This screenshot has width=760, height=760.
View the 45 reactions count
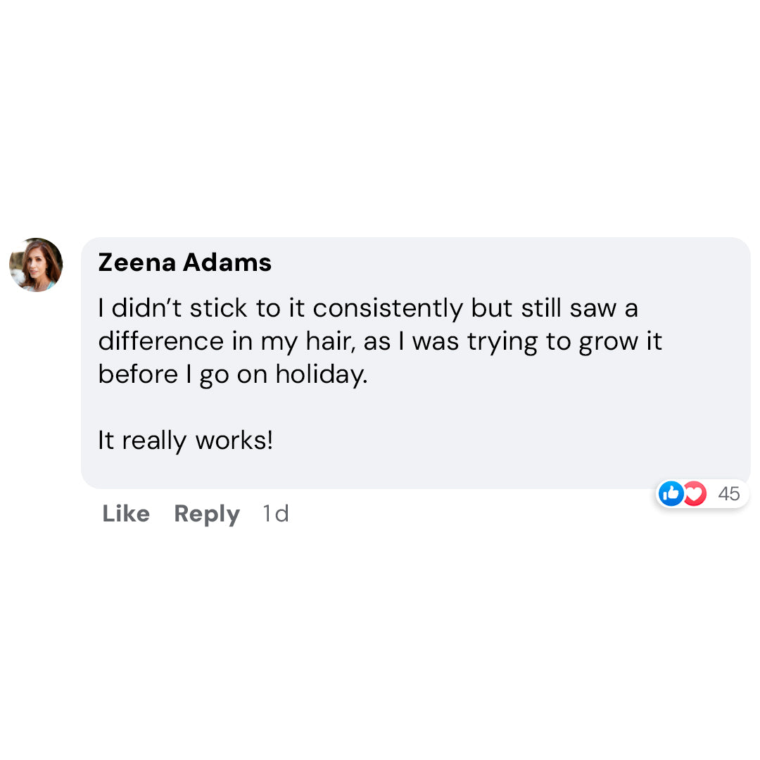pyautogui.click(x=729, y=494)
